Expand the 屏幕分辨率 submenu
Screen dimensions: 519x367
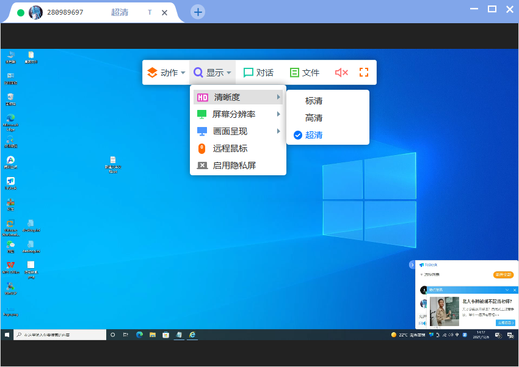[x=238, y=114]
